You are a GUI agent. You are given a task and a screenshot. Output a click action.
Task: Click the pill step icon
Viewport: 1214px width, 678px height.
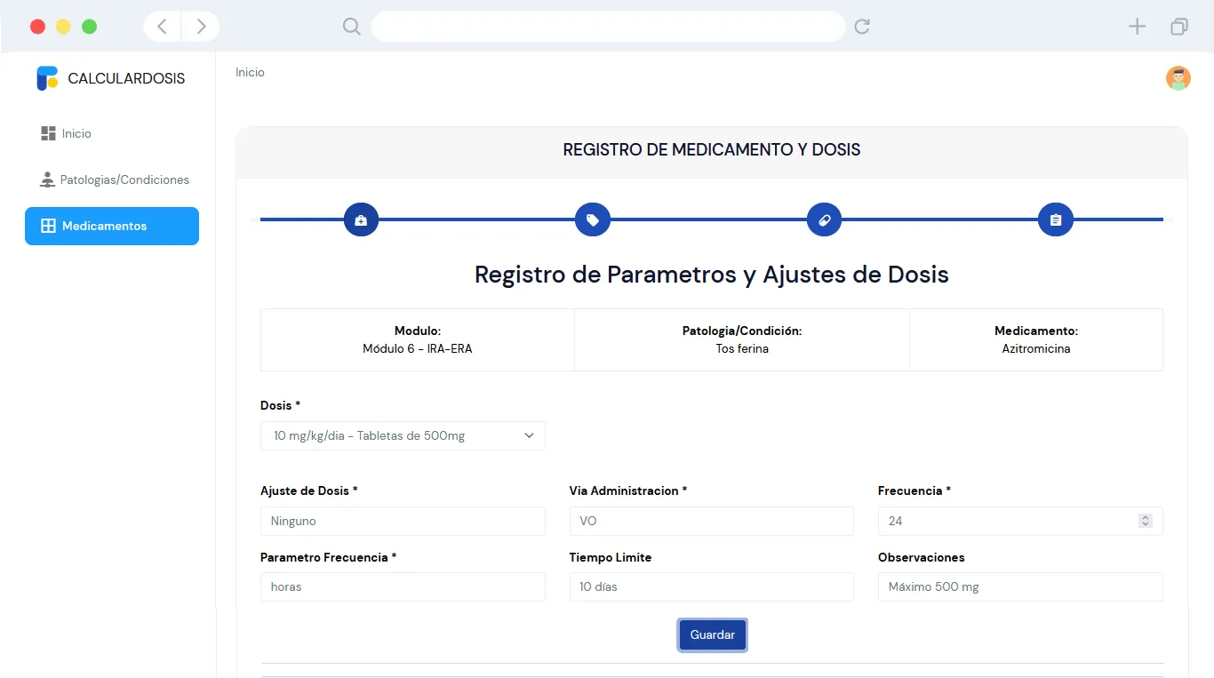point(824,219)
